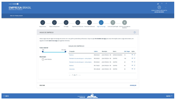Image resolution: width=176 pixels, height=102 pixels.
Task: Click step 8 Confirmar Solicitação do Benefício
Action: (124, 23)
